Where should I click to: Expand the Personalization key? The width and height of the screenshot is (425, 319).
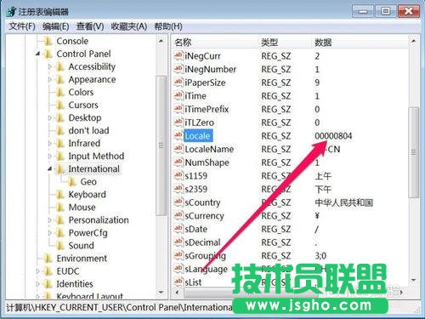coord(50,220)
